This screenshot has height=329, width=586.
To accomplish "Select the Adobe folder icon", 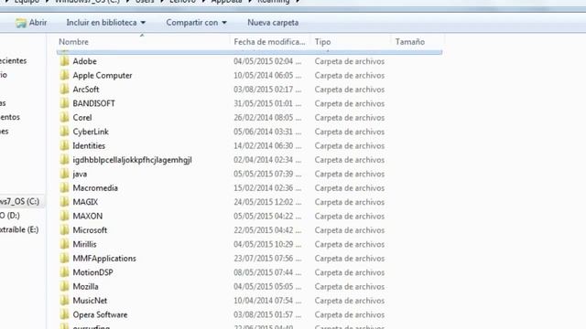I will point(65,61).
